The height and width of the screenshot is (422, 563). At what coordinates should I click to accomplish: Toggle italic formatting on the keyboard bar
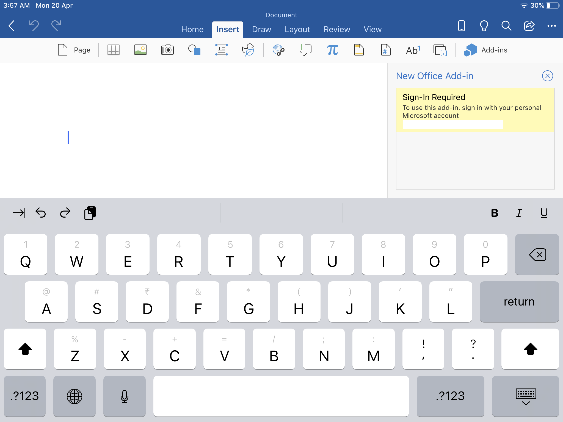click(x=519, y=213)
